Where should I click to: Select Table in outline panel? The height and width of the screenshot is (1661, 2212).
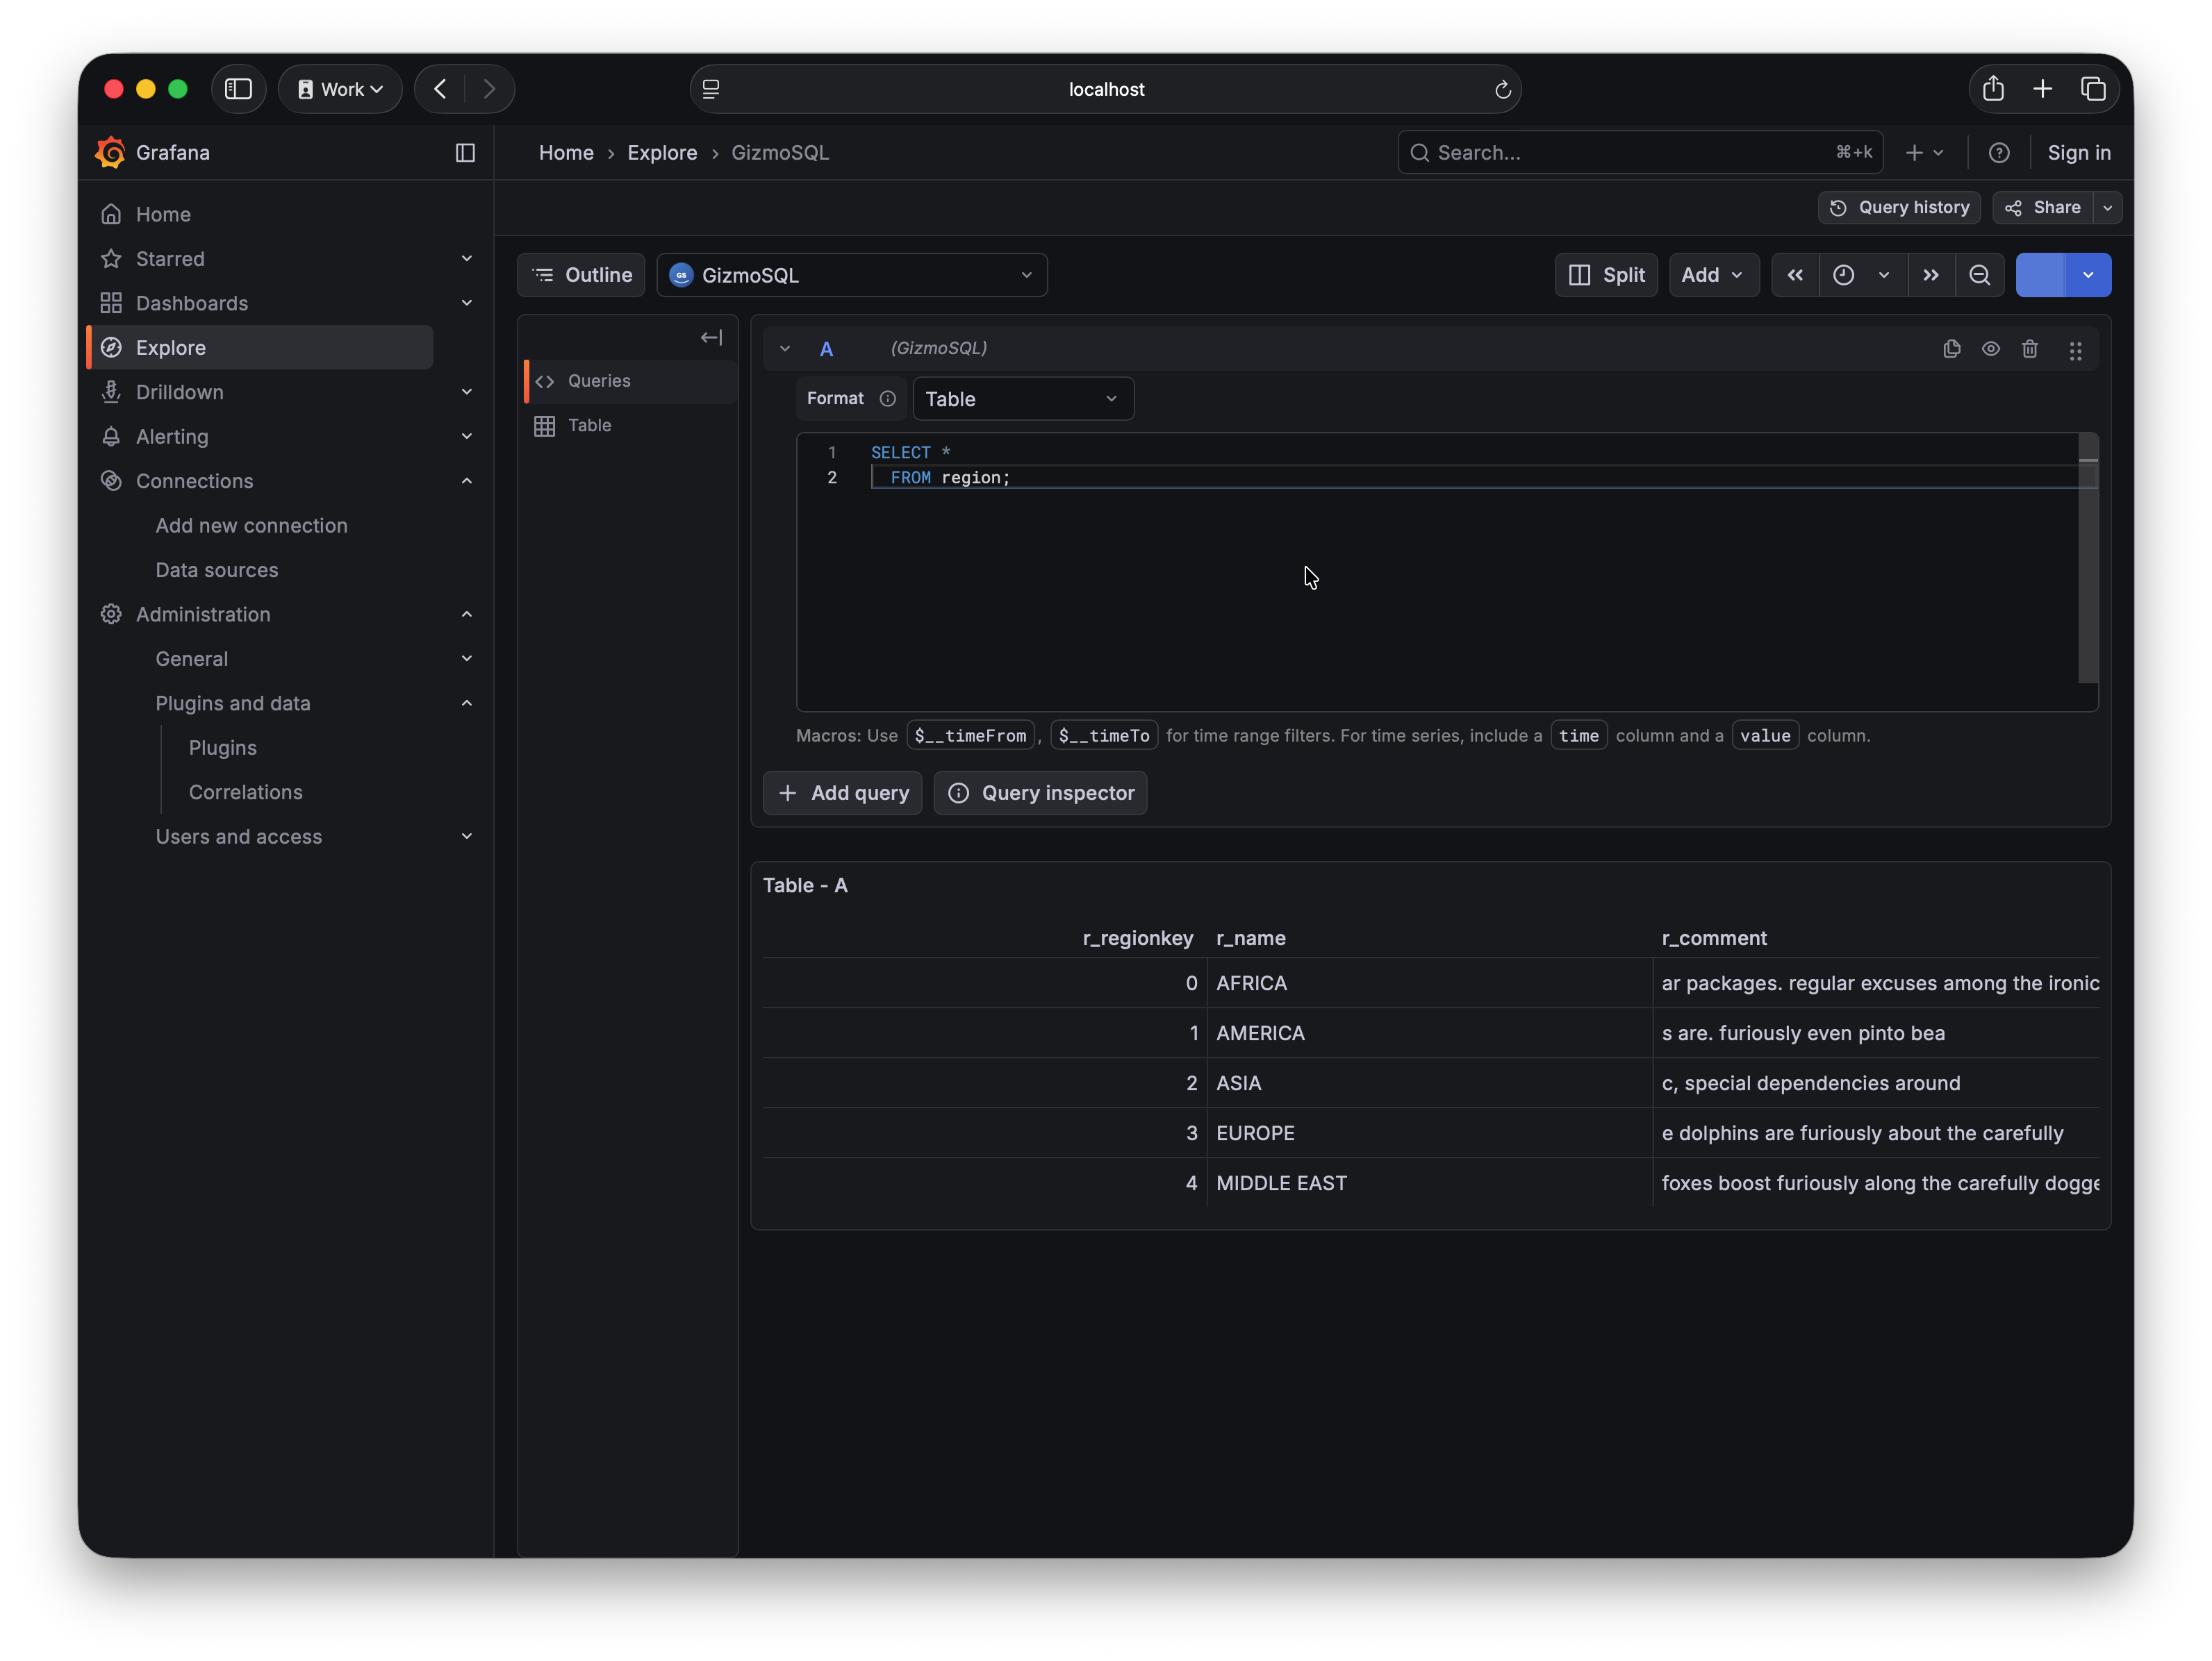pyautogui.click(x=630, y=426)
